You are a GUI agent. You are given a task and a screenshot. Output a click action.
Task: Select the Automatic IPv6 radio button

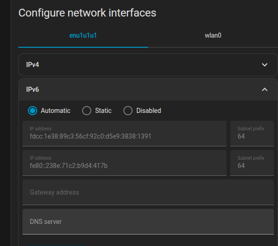33,111
